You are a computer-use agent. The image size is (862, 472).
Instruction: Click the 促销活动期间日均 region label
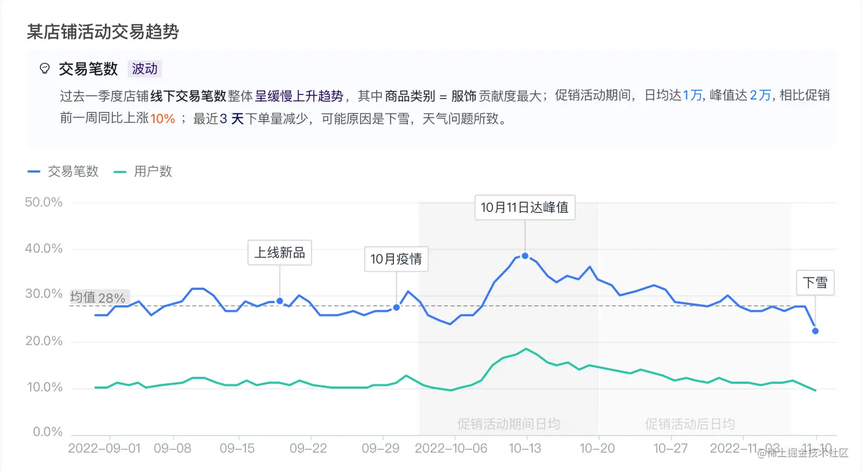(509, 424)
